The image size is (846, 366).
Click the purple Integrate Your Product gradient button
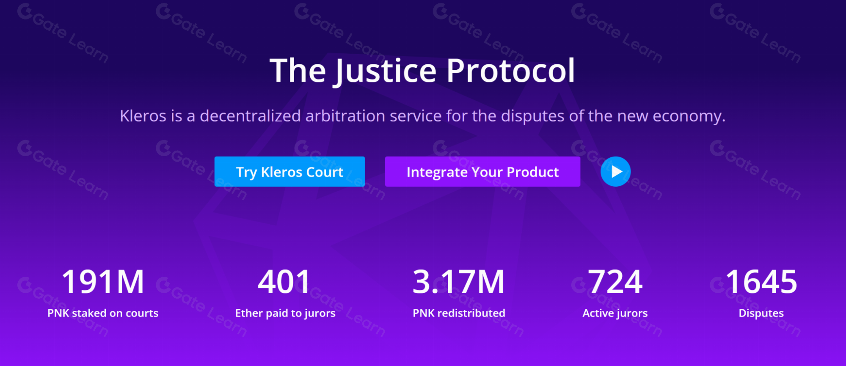pos(482,172)
